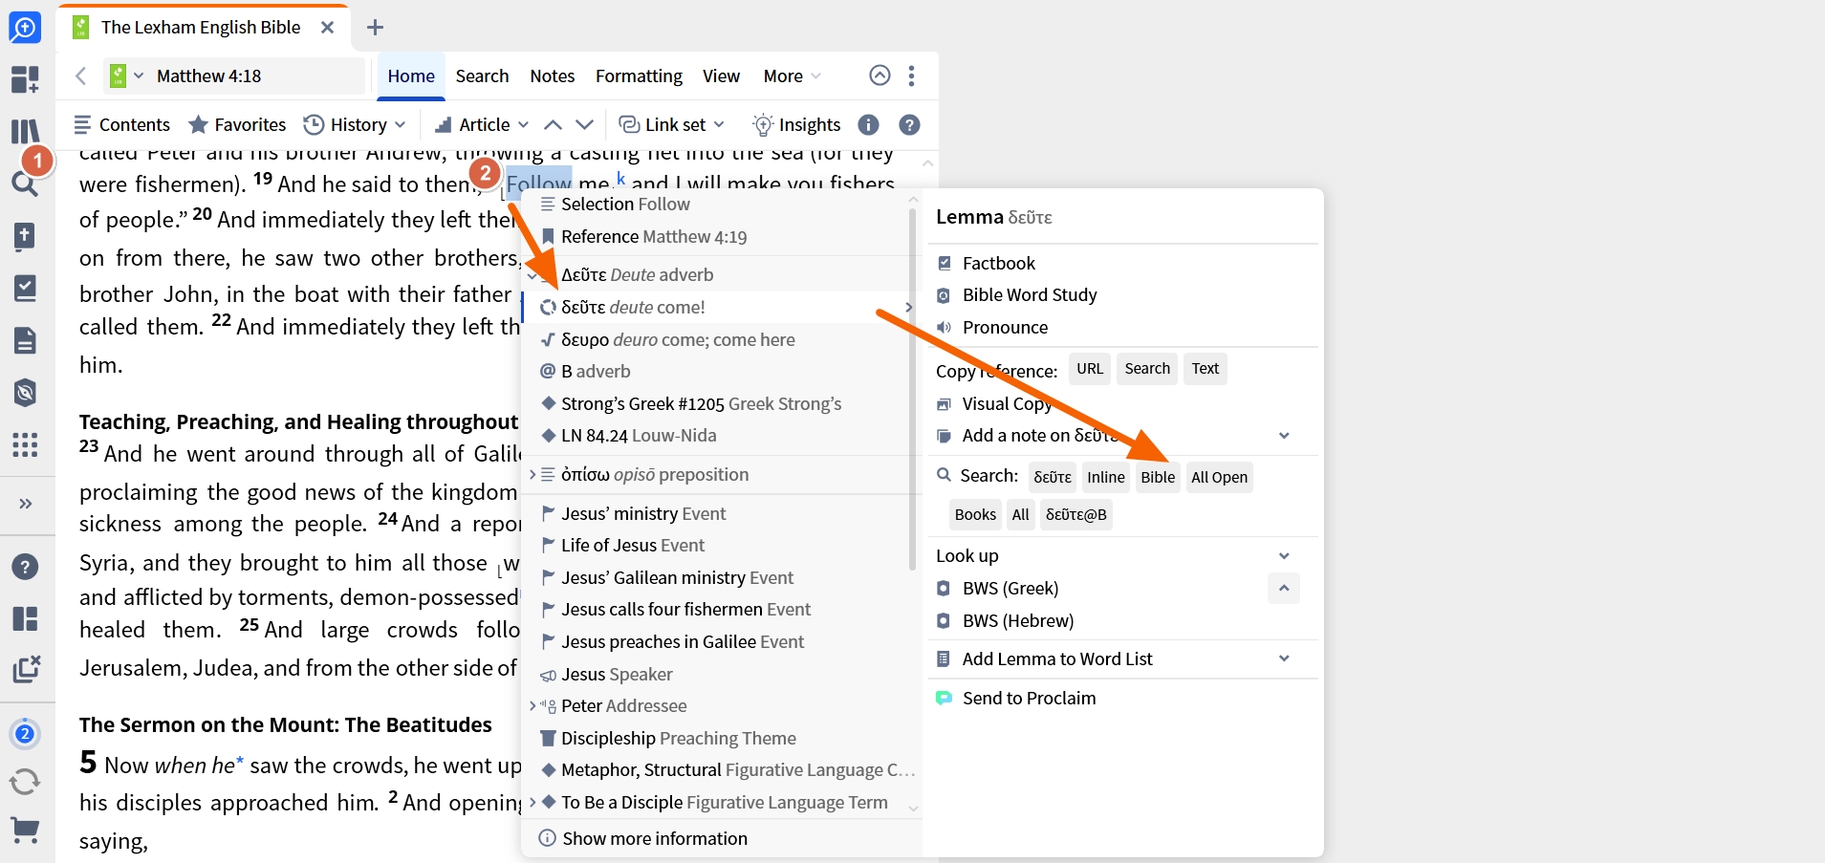The width and height of the screenshot is (1825, 863).
Task: Open the More dropdown menu
Action: point(792,76)
